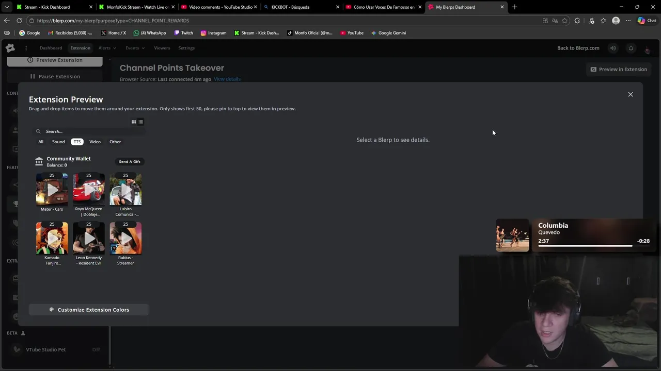Select the Other filter

(115, 142)
